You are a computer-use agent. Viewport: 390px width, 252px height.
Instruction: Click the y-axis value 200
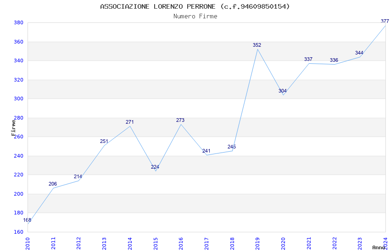(x=18, y=194)
